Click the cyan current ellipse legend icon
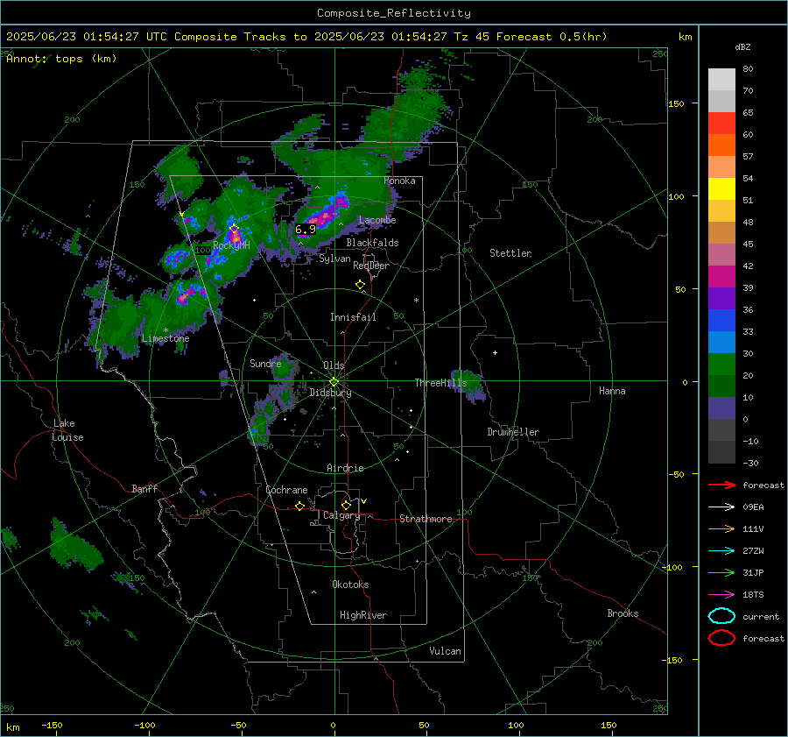Image resolution: width=788 pixels, height=737 pixels. pos(721,616)
